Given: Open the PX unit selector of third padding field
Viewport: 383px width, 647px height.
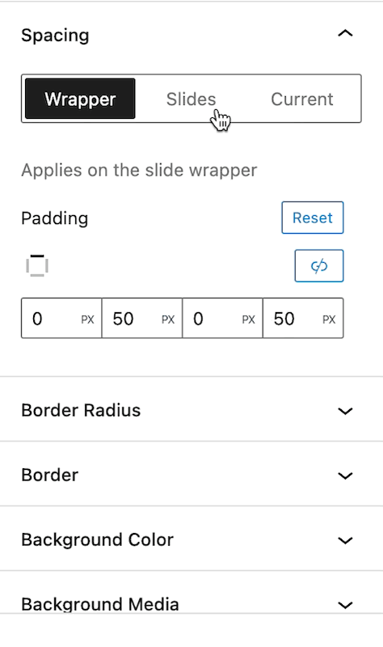Looking at the screenshot, I should (x=249, y=319).
